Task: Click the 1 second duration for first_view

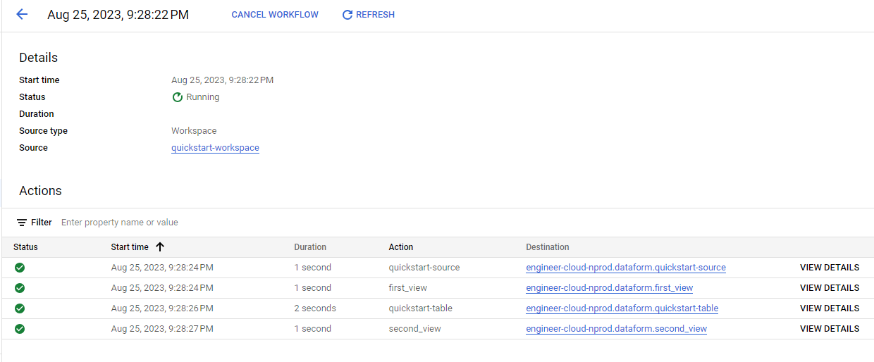Action: (313, 288)
